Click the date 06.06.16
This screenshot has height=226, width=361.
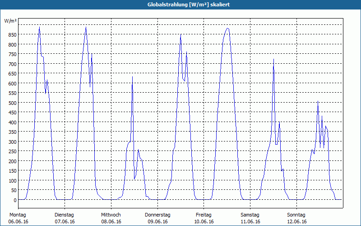click(18, 221)
